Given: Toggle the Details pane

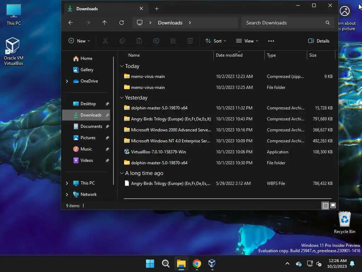Looking at the screenshot, I should pyautogui.click(x=319, y=41).
